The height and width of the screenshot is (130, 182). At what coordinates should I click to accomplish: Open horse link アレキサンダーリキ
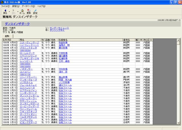pyautogui.click(x=30, y=58)
